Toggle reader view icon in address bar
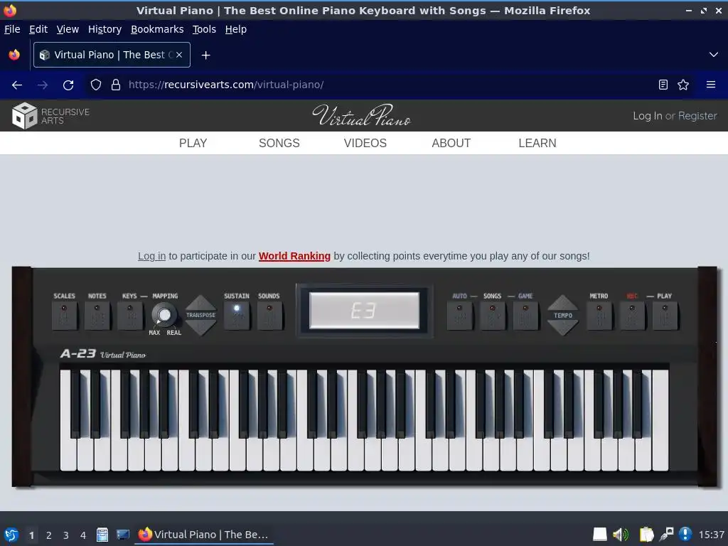 coord(663,85)
